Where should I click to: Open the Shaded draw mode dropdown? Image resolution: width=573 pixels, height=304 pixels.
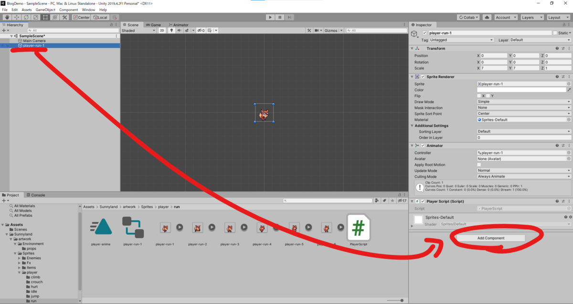point(138,30)
